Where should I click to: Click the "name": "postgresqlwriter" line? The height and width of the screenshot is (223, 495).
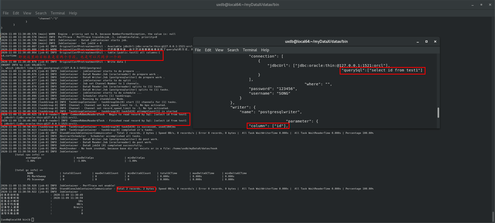(271, 112)
